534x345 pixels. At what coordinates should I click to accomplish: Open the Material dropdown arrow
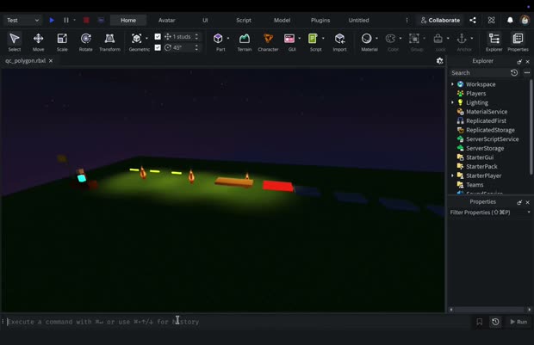click(376, 38)
